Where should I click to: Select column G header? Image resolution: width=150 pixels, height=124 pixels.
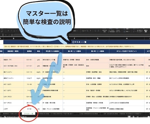point(97,39)
